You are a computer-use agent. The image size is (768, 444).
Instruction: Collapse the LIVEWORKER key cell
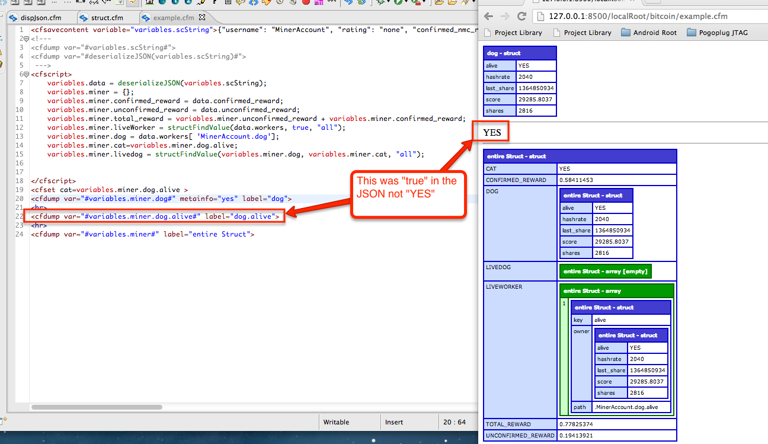click(x=520, y=350)
